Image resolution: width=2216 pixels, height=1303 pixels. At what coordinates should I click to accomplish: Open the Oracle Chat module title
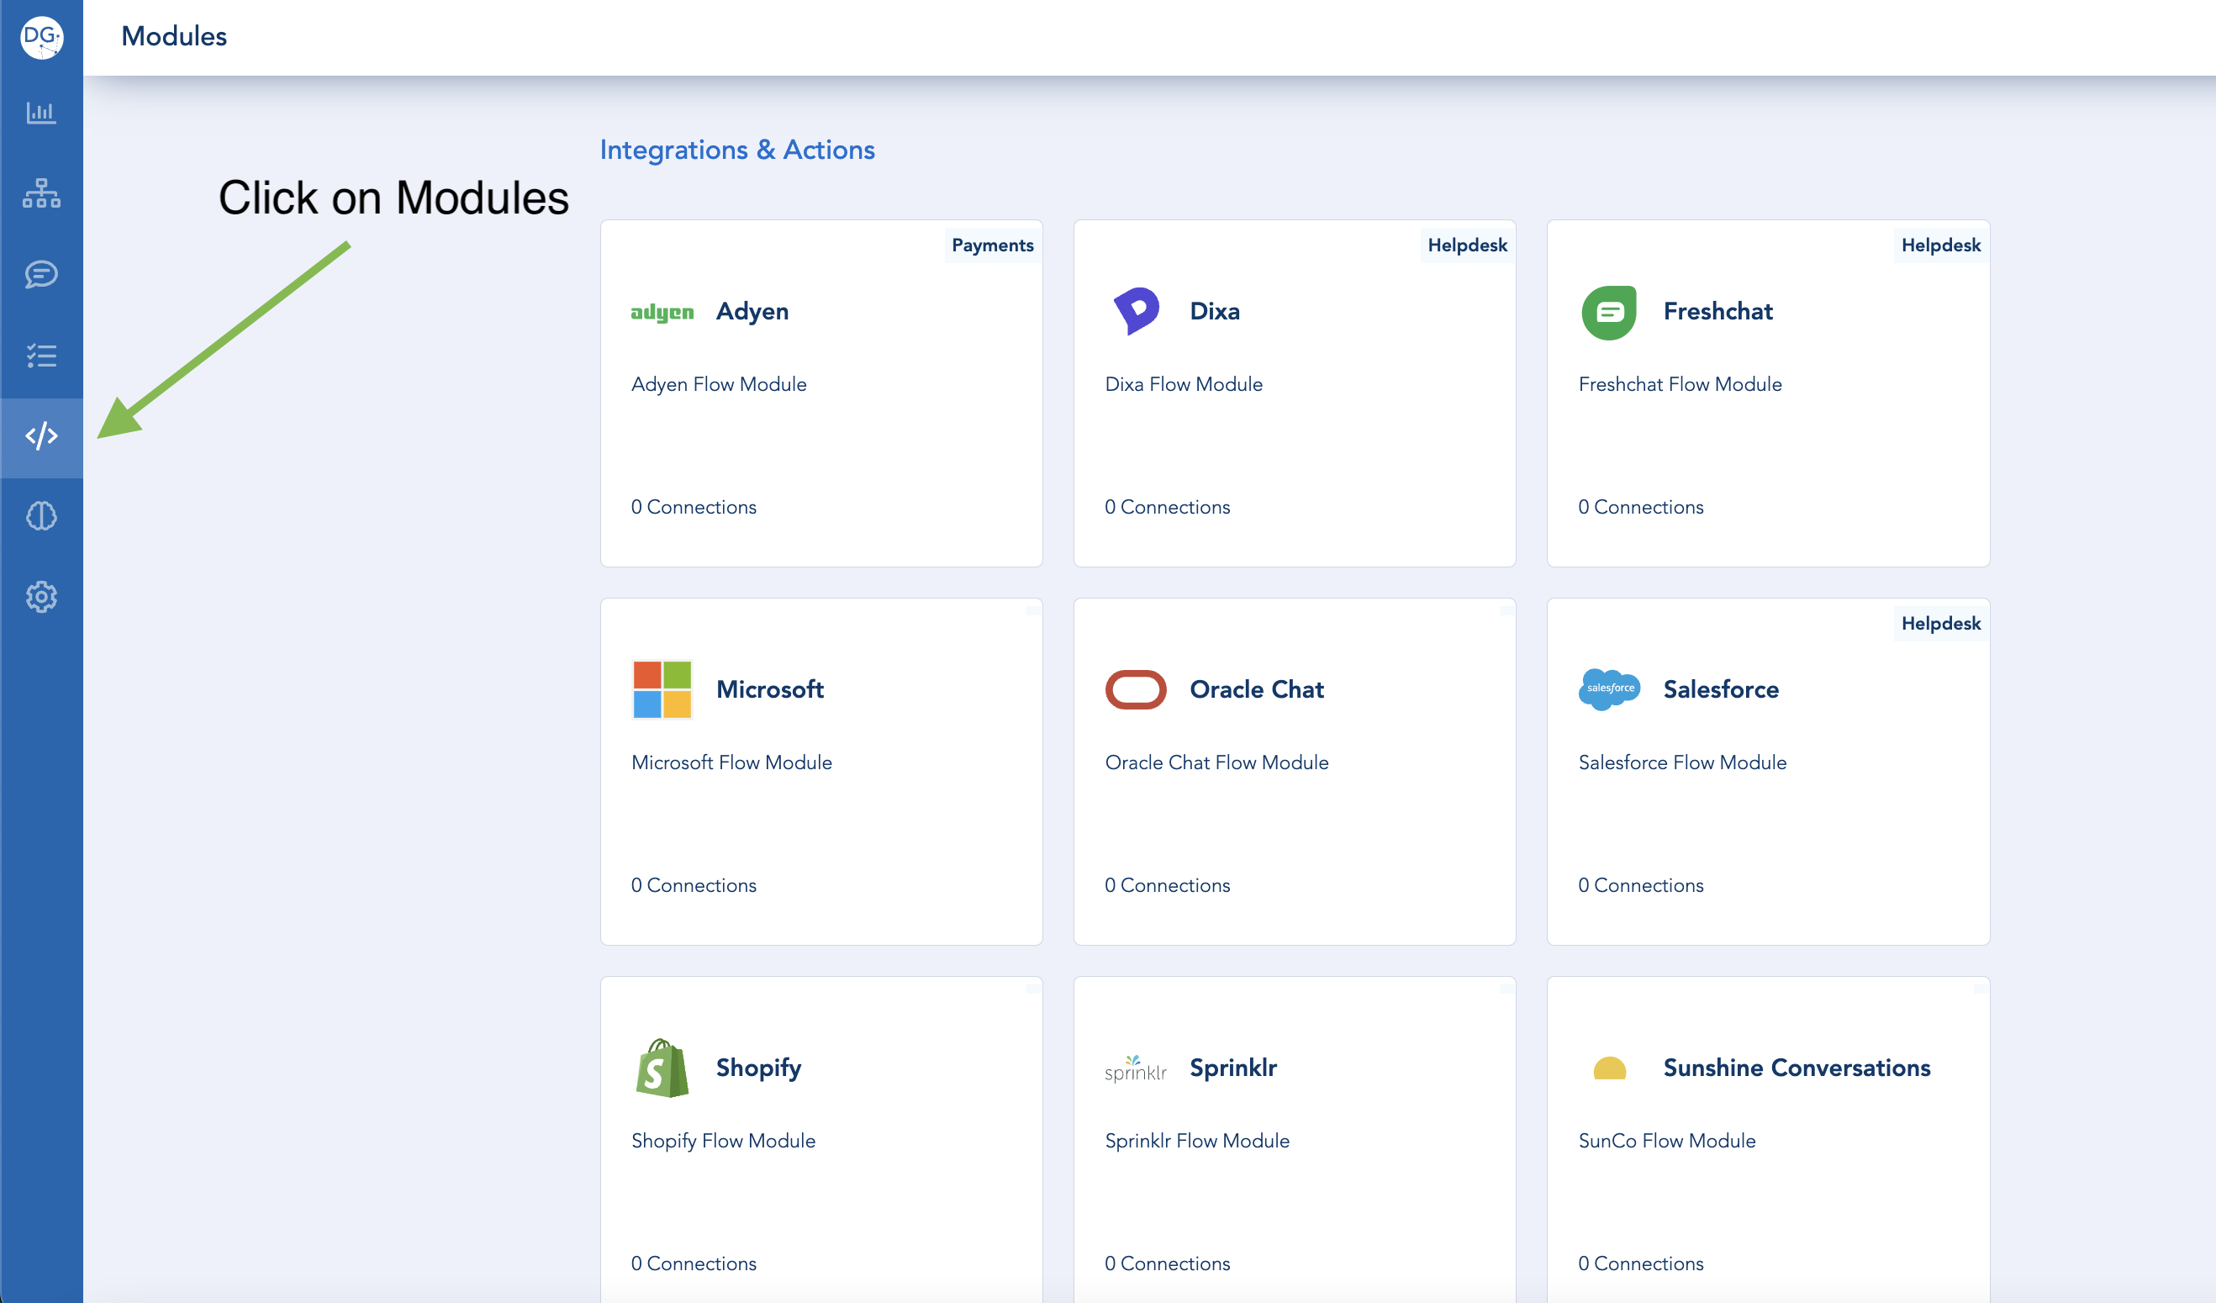pyautogui.click(x=1257, y=689)
